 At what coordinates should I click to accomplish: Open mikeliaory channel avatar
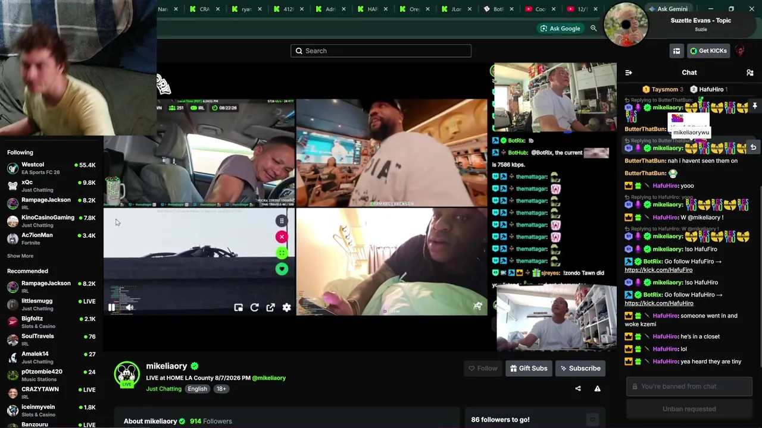coord(126,374)
